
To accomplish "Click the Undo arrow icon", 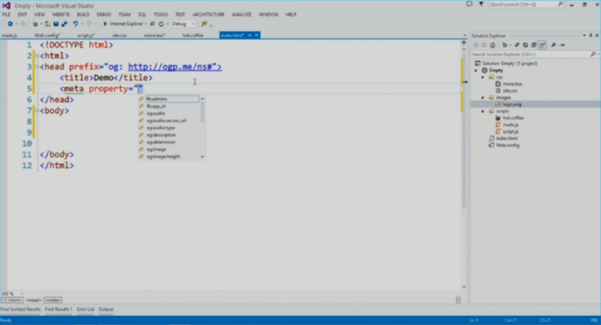I will [x=76, y=24].
